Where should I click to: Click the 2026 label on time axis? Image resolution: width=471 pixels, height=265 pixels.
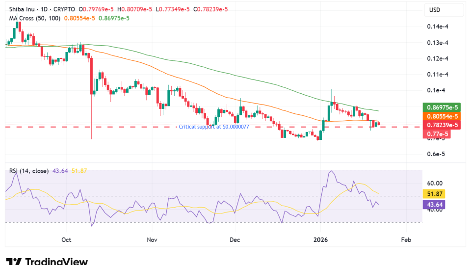point(320,240)
